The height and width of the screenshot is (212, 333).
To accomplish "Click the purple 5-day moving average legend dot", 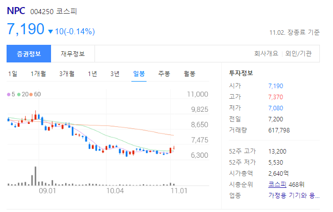I will tap(9, 94).
